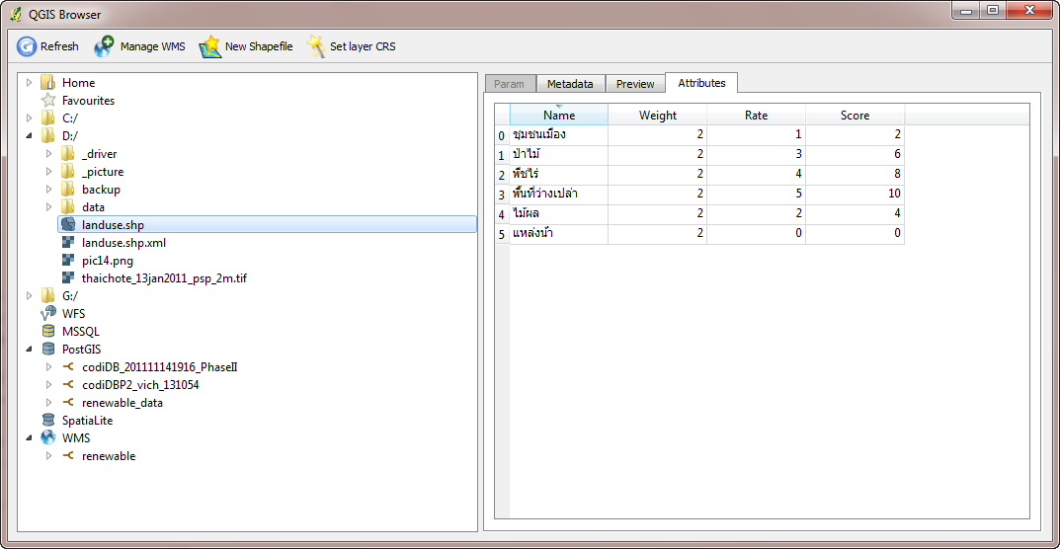Click the landuse.shp vector layer icon
This screenshot has width=1060, height=549.
pos(67,224)
